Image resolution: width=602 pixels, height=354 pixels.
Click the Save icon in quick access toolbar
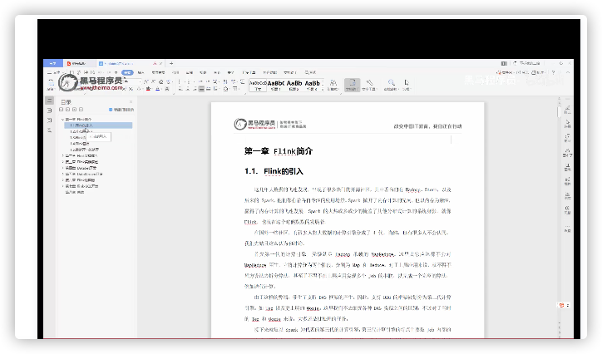72,72
